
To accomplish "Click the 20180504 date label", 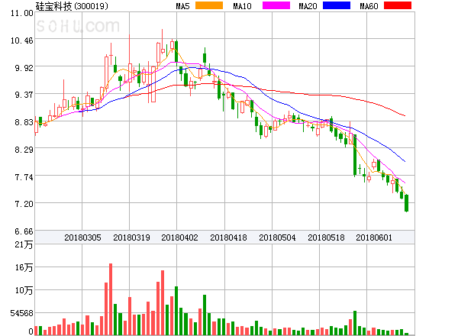I will (x=277, y=237).
